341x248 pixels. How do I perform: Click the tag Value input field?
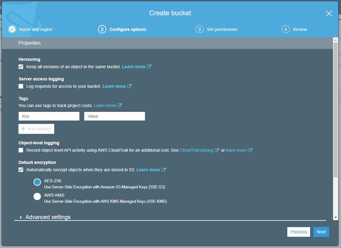(x=115, y=116)
